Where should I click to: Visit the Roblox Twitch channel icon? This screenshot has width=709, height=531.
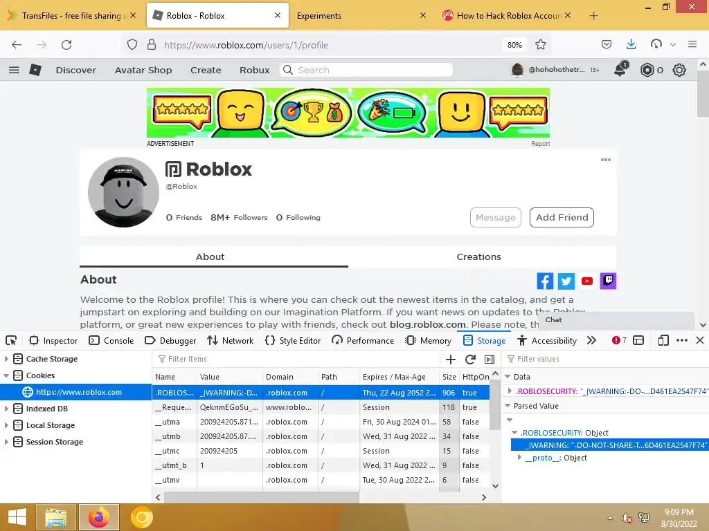click(608, 281)
